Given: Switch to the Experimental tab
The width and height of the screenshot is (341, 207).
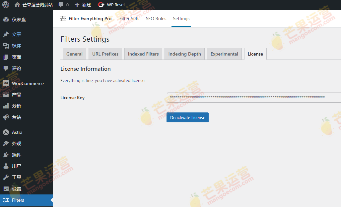Looking at the screenshot, I should point(224,54).
